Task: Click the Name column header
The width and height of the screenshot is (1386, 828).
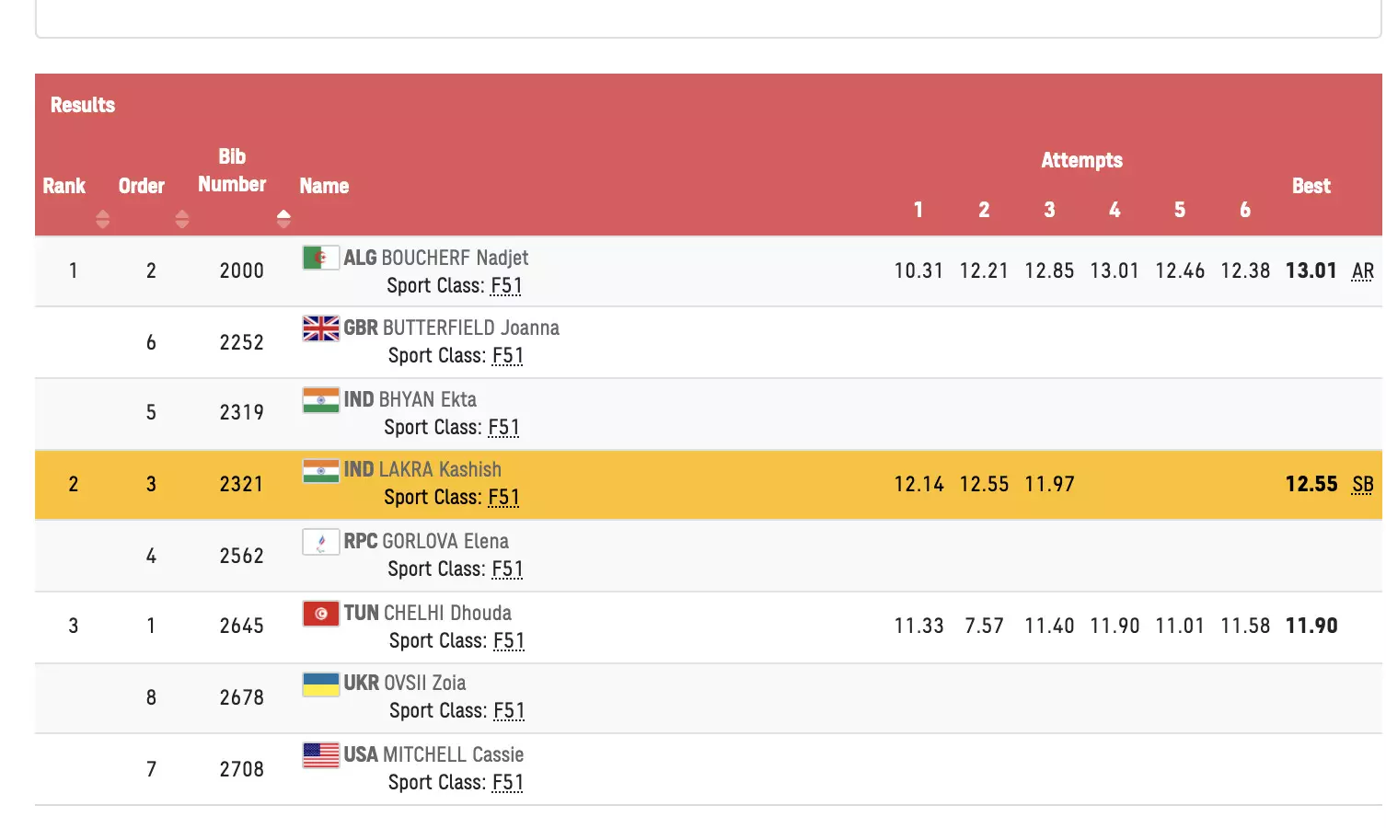Action: tap(324, 186)
